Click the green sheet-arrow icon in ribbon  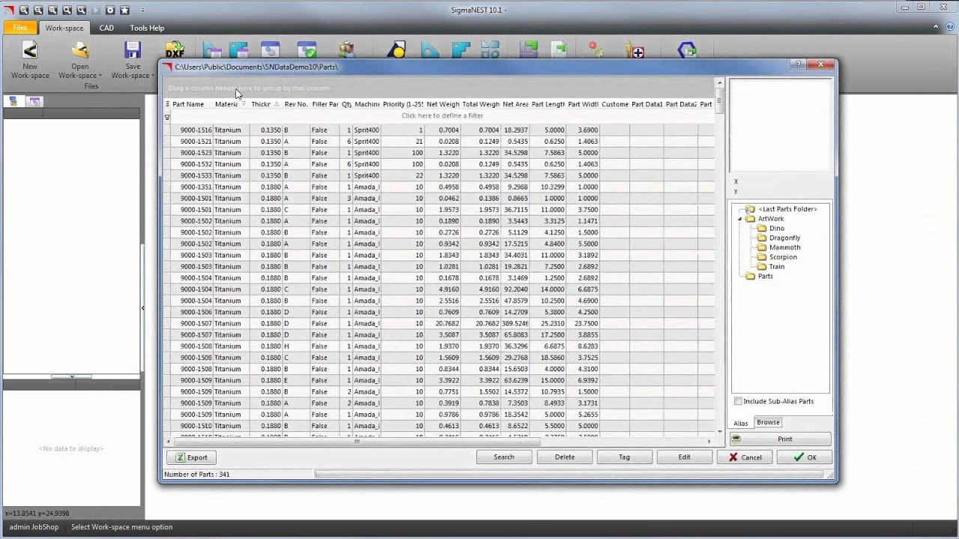coord(560,50)
